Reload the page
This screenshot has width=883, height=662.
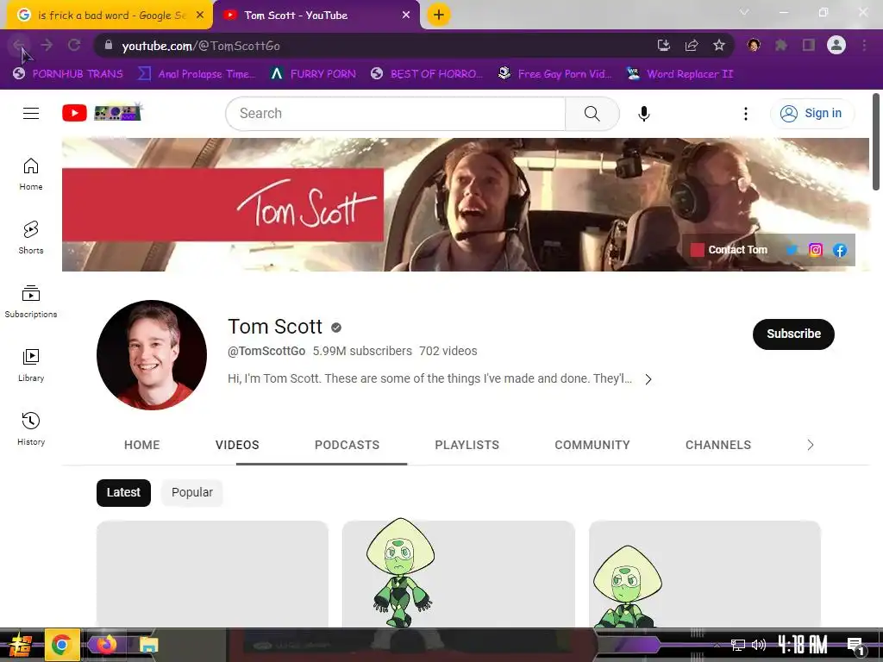[74, 46]
